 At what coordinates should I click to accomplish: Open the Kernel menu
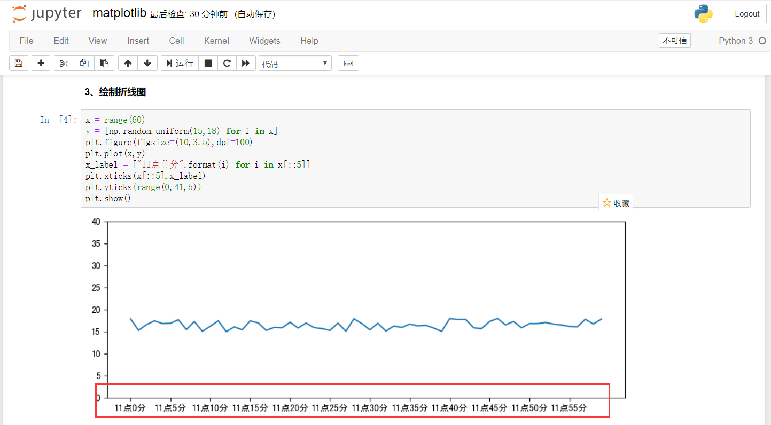[216, 41]
